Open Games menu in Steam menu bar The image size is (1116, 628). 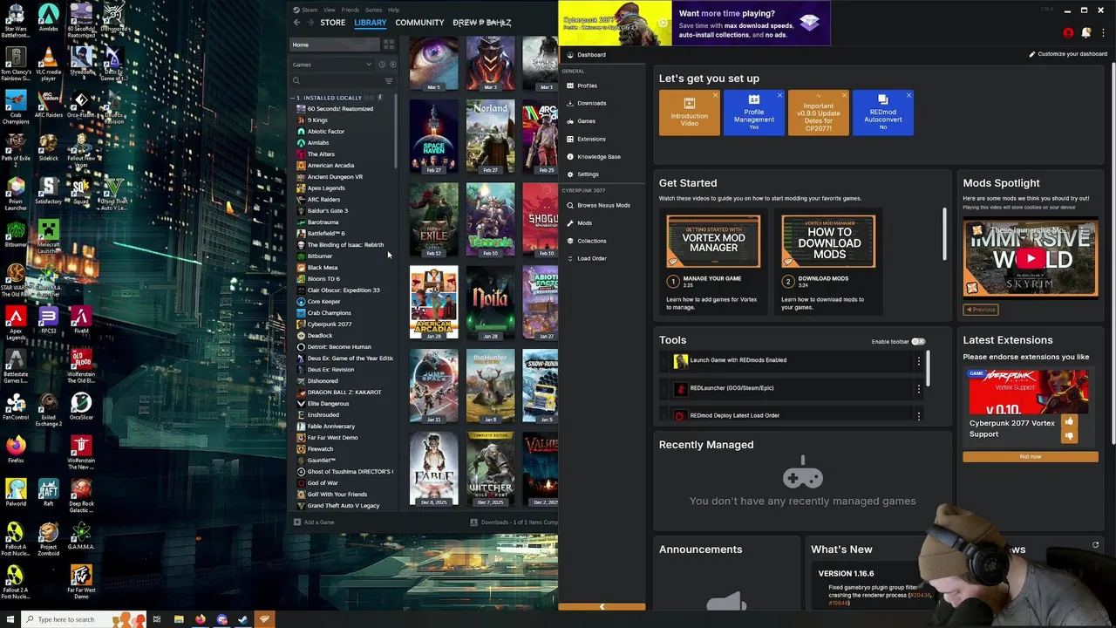[x=373, y=10]
